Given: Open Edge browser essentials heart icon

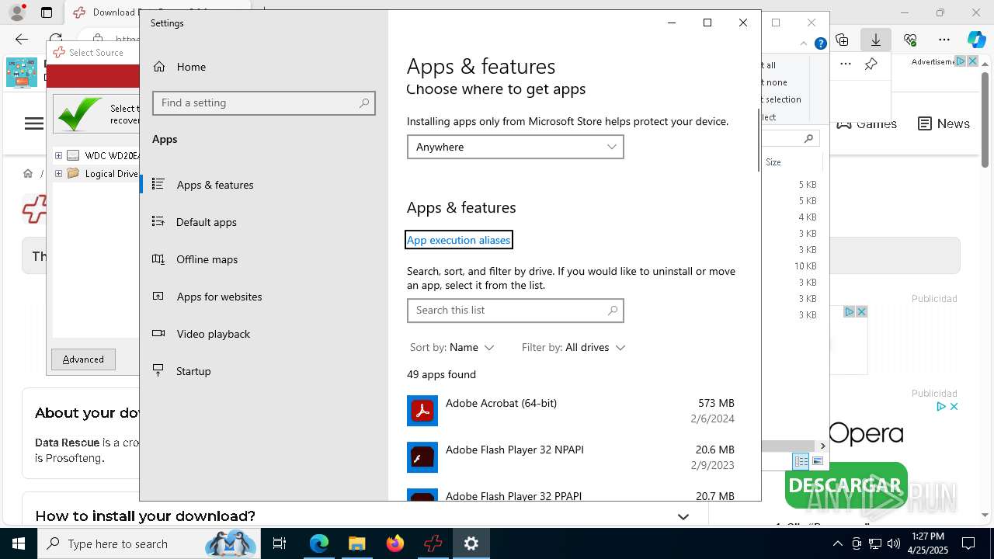Looking at the screenshot, I should [x=910, y=39].
